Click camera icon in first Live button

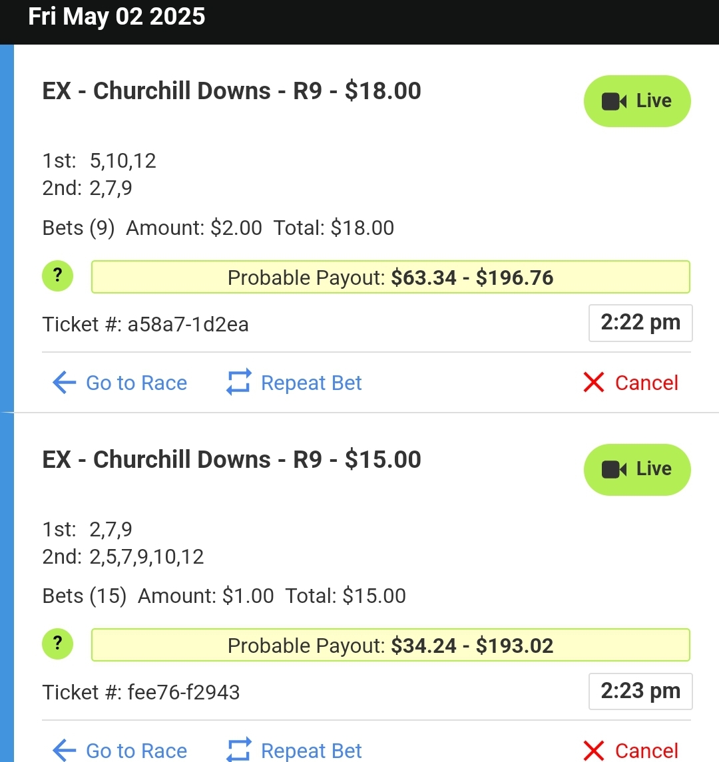[x=614, y=102]
